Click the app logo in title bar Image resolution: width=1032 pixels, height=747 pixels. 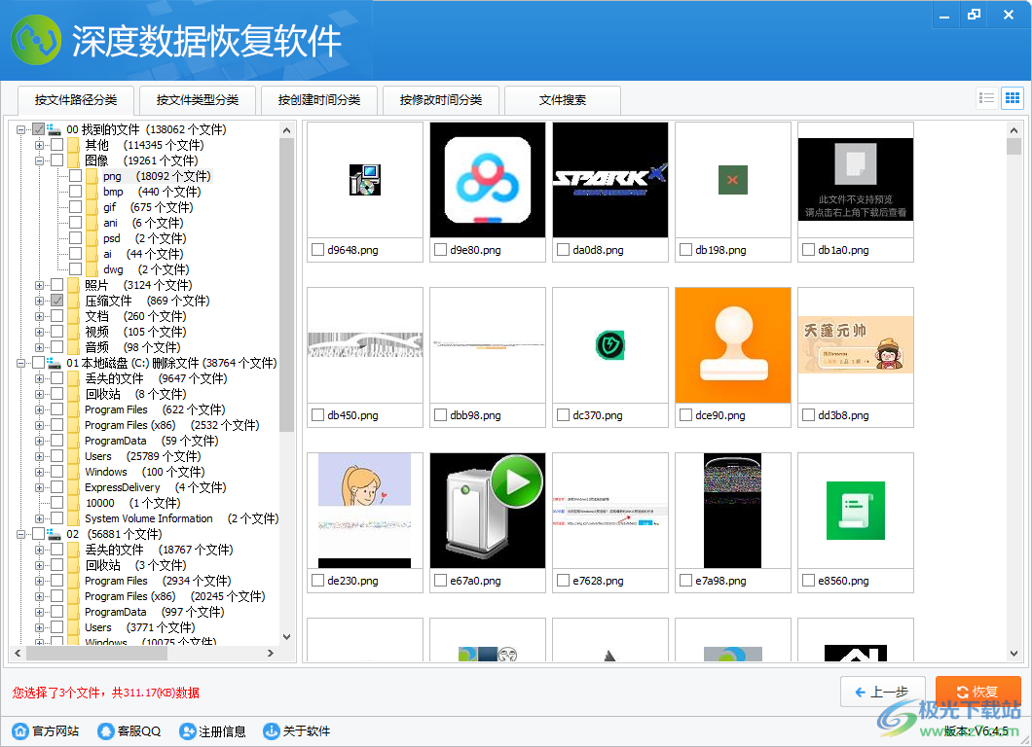click(x=36, y=40)
